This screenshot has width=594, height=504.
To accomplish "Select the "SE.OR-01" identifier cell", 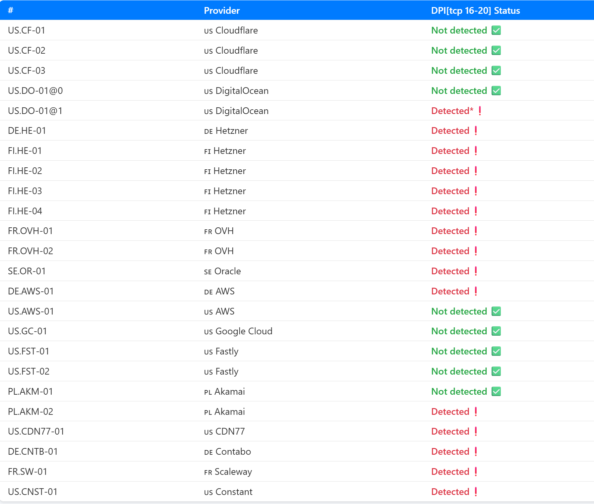I will [x=27, y=271].
